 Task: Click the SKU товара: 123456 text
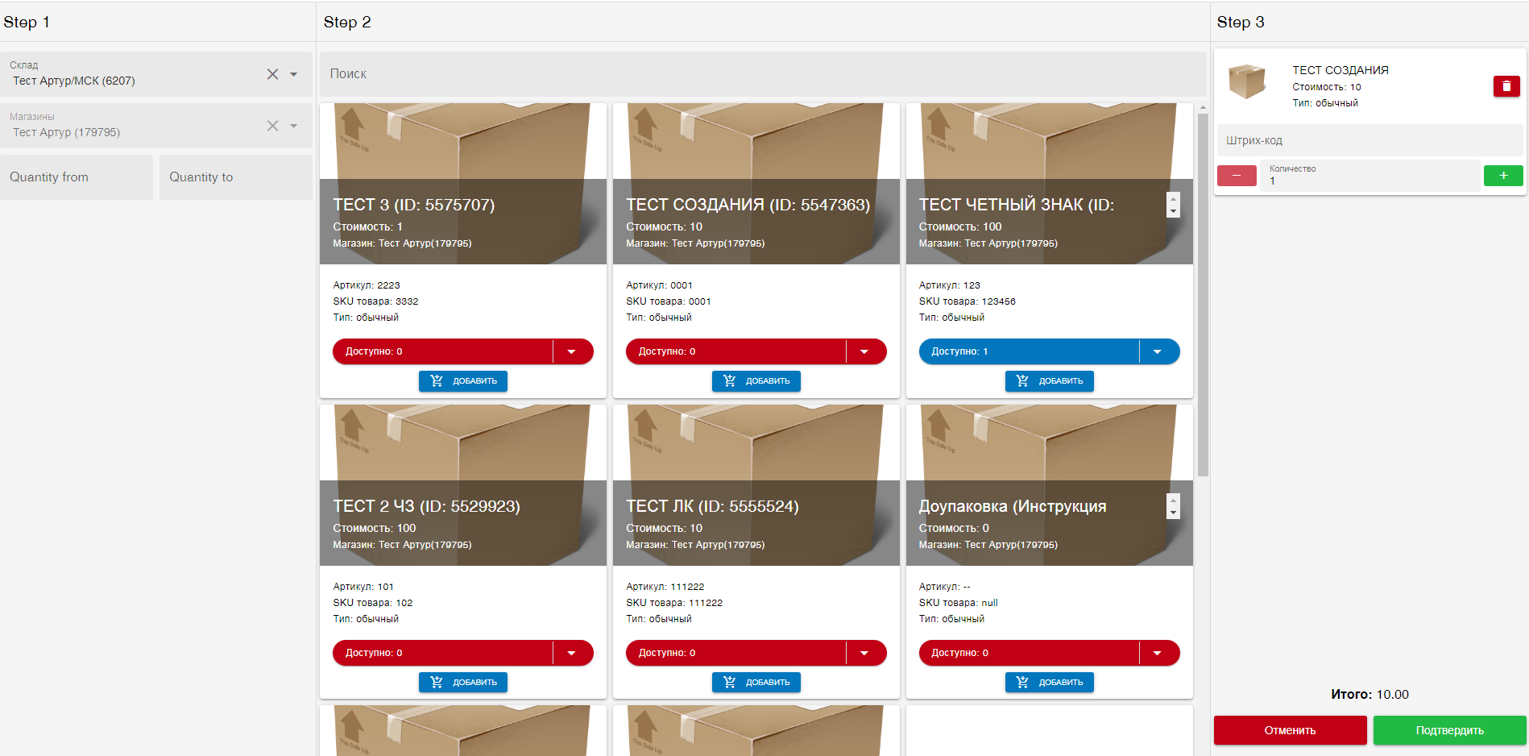968,301
